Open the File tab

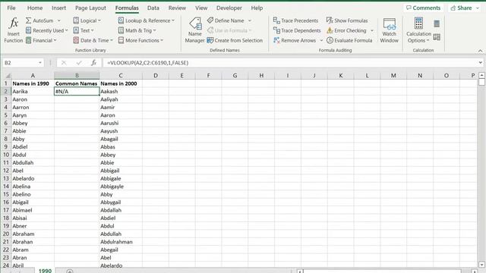pyautogui.click(x=11, y=8)
